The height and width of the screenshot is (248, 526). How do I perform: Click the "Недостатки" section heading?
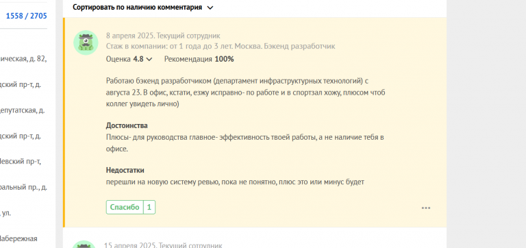[125, 170]
